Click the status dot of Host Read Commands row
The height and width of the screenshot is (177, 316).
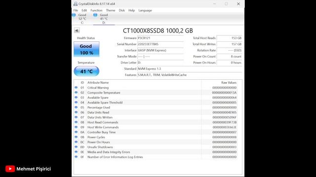point(76,122)
